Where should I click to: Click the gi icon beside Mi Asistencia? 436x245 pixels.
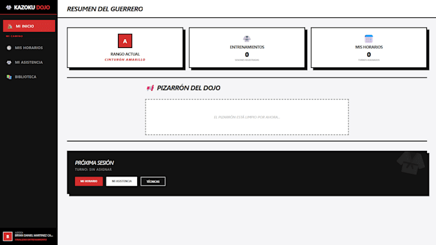pyautogui.click(x=9, y=63)
